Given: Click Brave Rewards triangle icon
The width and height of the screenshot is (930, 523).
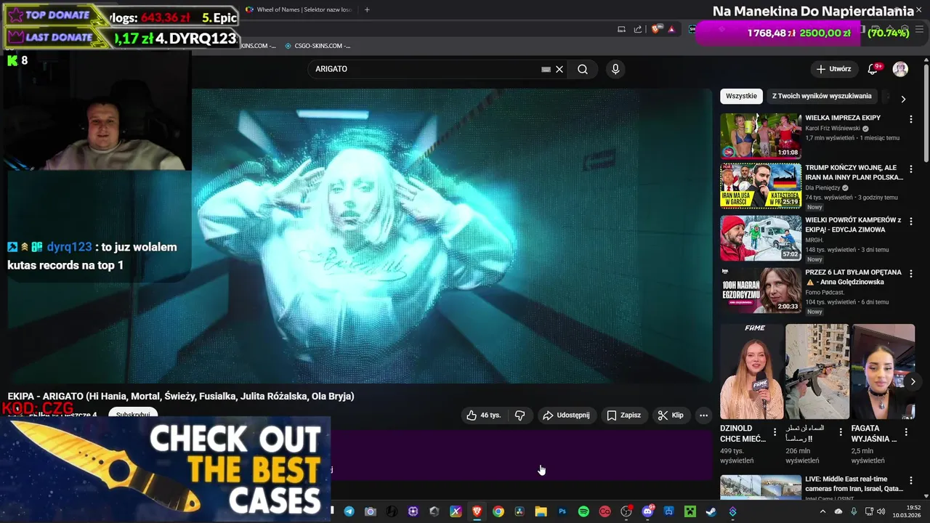Looking at the screenshot, I should (671, 29).
